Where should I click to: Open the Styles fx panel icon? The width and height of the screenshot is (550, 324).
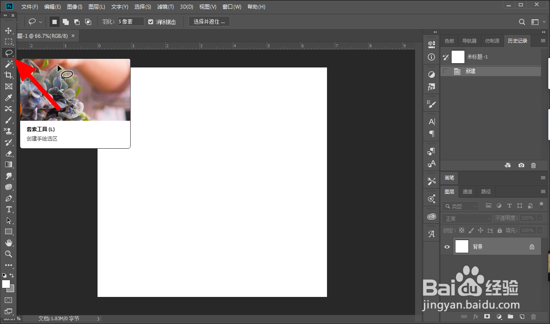point(432,87)
